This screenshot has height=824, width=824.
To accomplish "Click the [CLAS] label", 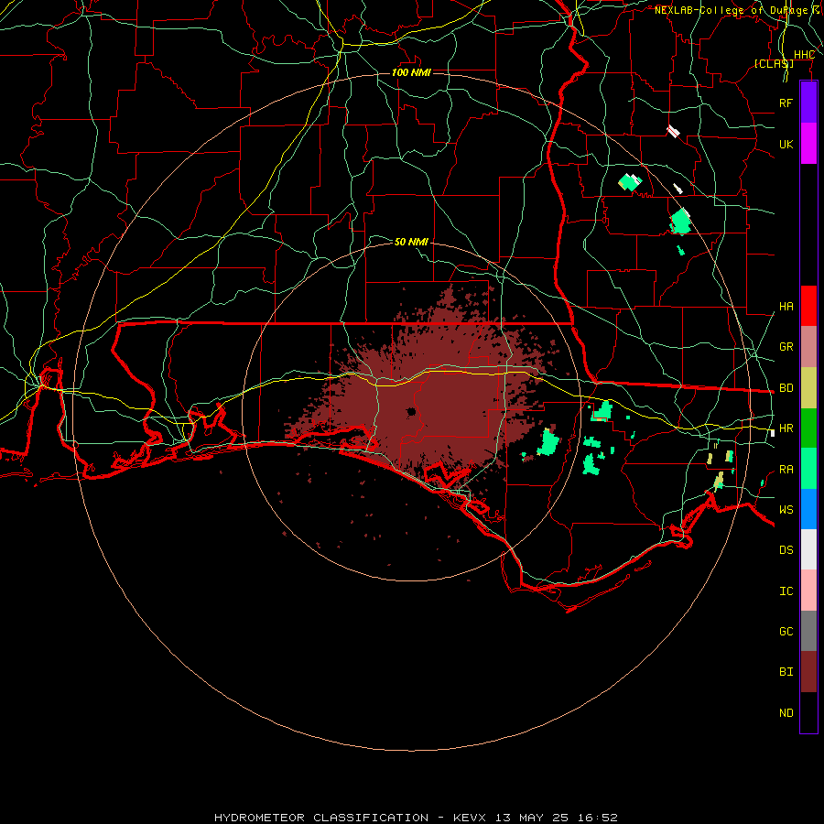I will click(774, 64).
